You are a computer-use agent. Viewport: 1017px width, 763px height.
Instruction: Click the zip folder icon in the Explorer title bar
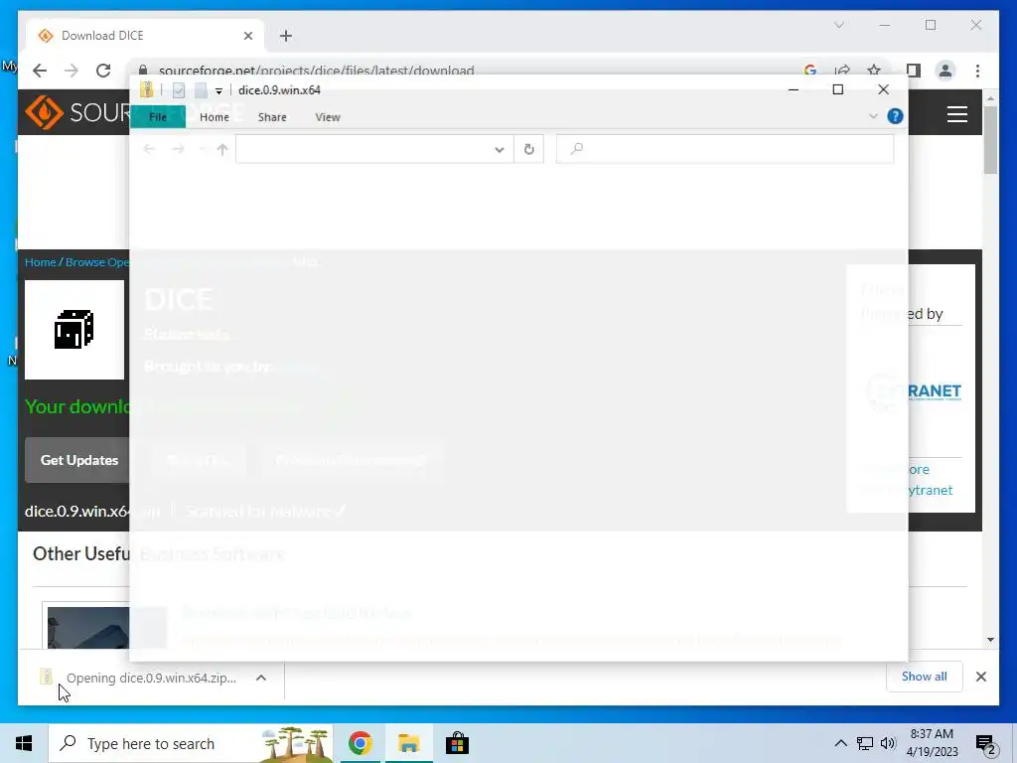pyautogui.click(x=147, y=89)
